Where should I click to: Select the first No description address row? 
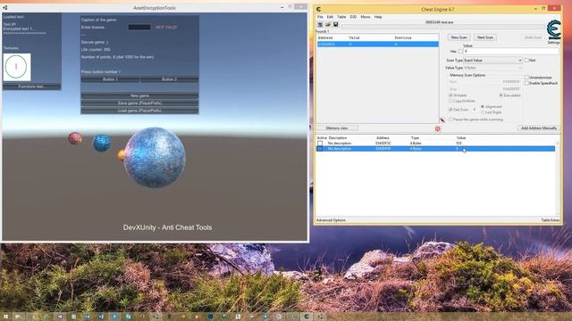pyautogui.click(x=436, y=144)
